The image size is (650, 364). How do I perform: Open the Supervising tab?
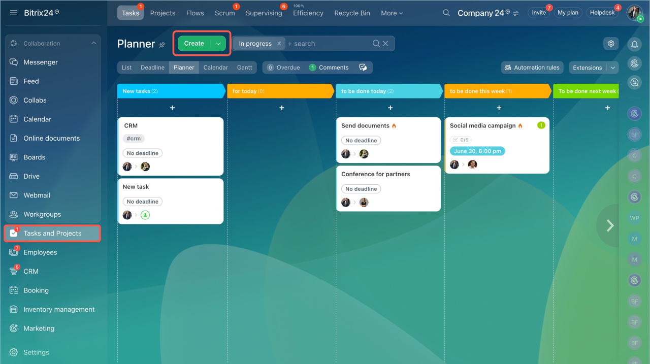point(264,13)
